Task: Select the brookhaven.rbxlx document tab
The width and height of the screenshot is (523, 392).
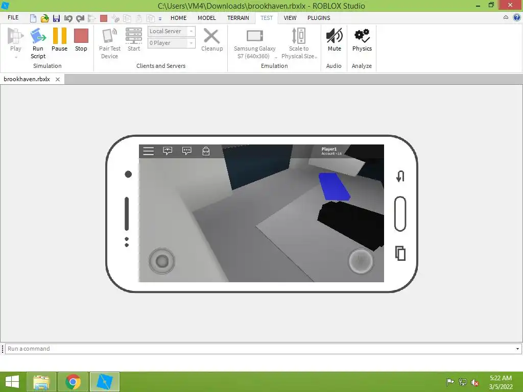Action: 27,79
